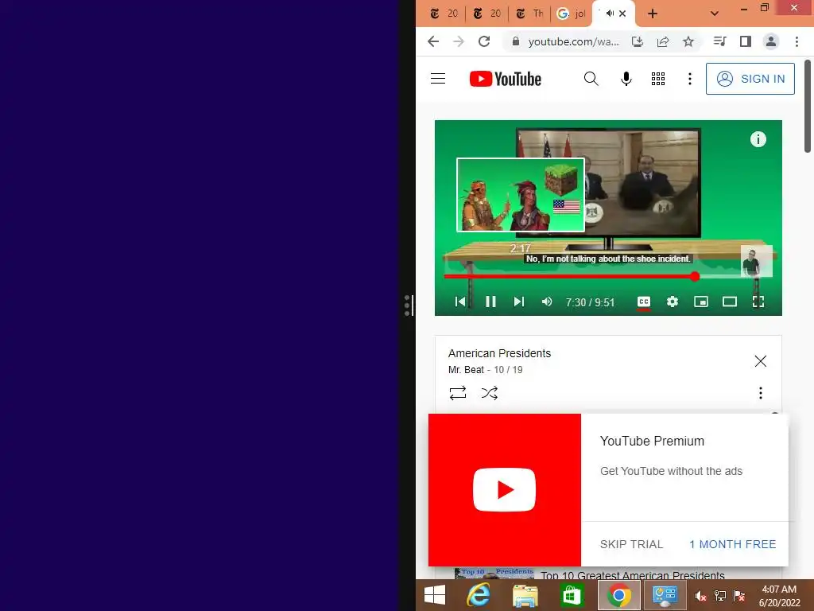Close the American Presidents playlist panel
This screenshot has width=814, height=611.
point(760,361)
